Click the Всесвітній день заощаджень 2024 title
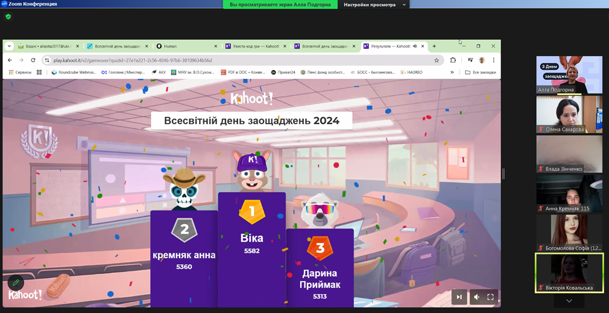 [251, 121]
